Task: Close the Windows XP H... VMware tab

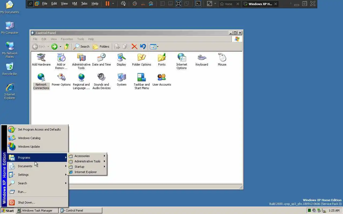Action: [x=275, y=4]
